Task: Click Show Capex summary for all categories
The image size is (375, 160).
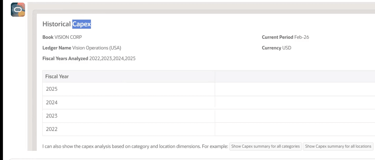Action: pos(265,146)
